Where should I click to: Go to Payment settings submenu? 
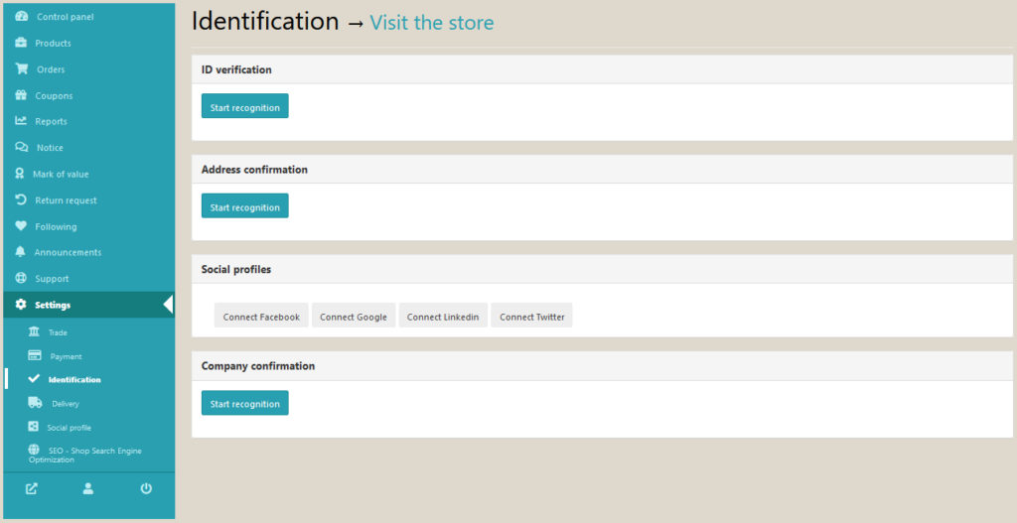(66, 356)
